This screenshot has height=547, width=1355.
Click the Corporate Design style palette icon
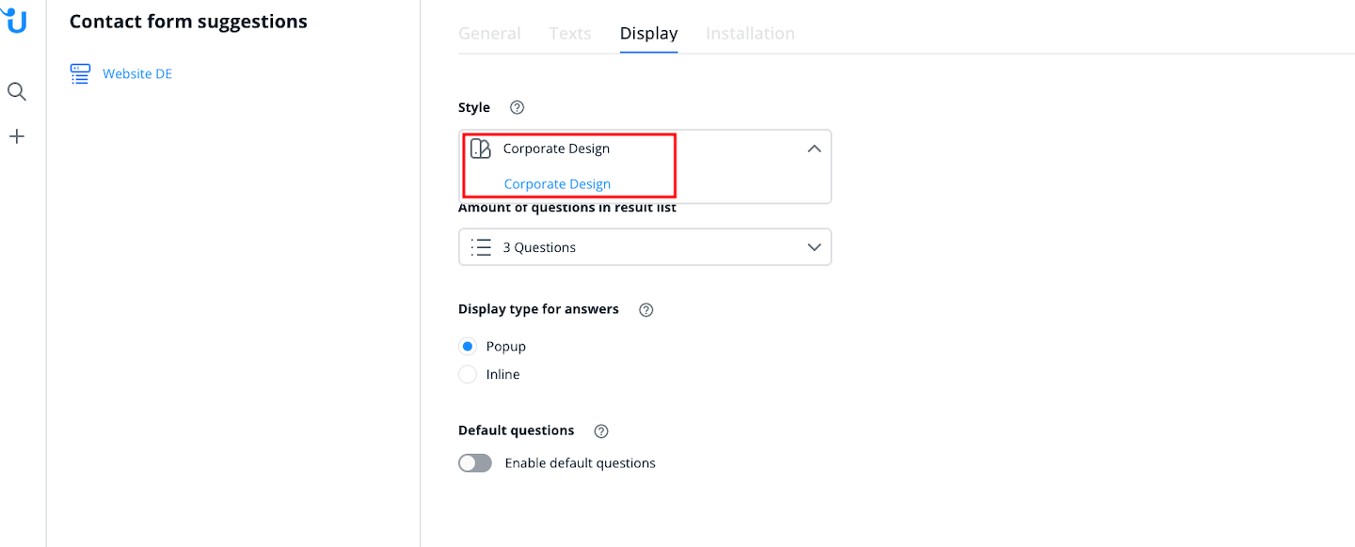tap(481, 148)
